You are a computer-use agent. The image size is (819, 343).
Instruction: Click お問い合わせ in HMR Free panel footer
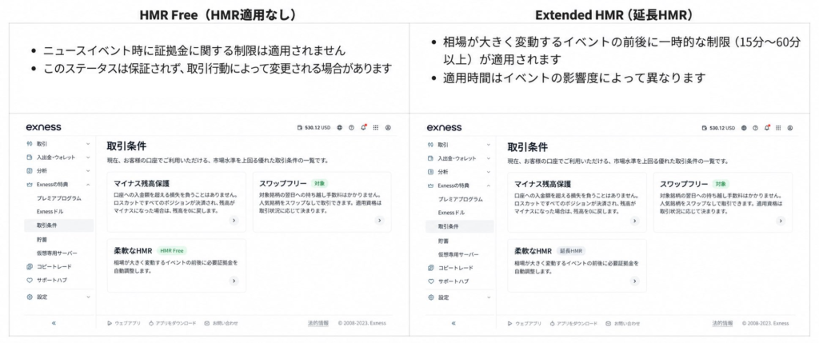(x=221, y=323)
